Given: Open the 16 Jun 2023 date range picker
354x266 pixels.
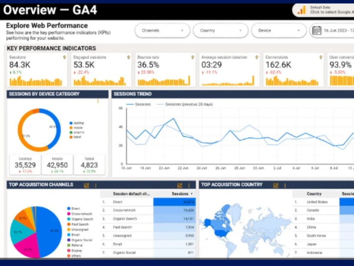Looking at the screenshot, I should click(332, 31).
